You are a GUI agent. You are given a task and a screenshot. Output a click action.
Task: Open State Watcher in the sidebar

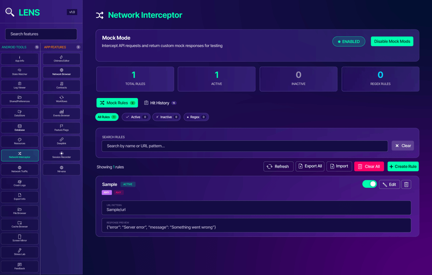pyautogui.click(x=19, y=72)
